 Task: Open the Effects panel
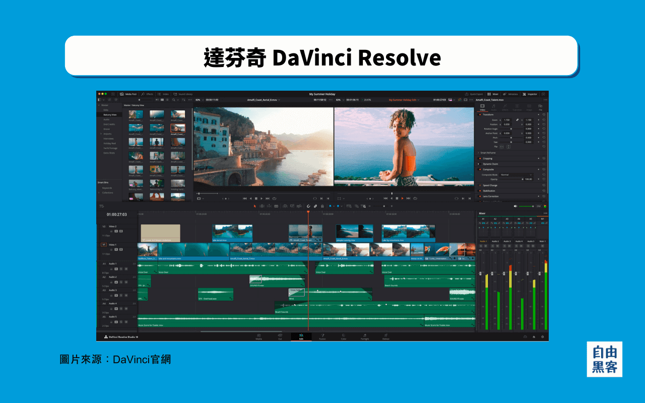pyautogui.click(x=148, y=94)
